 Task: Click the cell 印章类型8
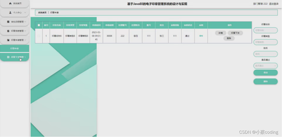point(70,36)
